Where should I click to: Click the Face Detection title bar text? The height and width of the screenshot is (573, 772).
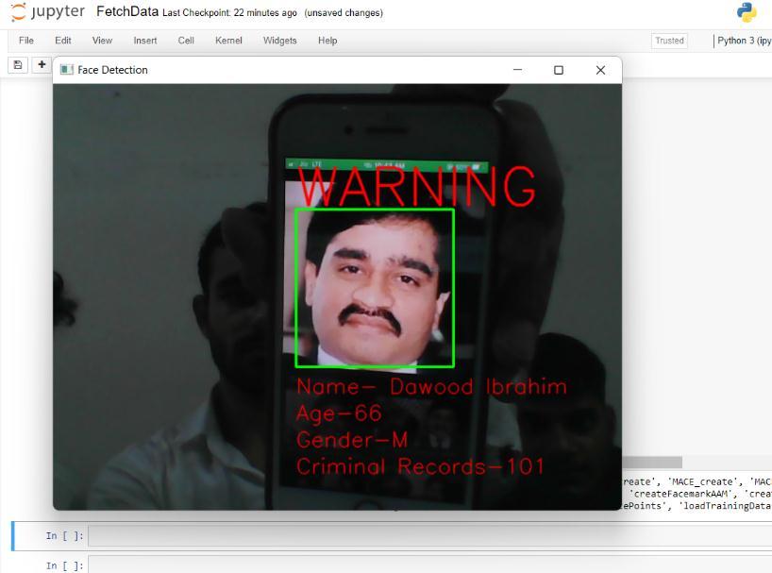[112, 70]
